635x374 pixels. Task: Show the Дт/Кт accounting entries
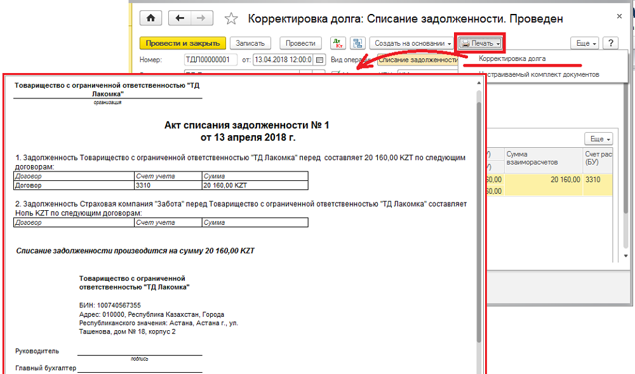(337, 43)
